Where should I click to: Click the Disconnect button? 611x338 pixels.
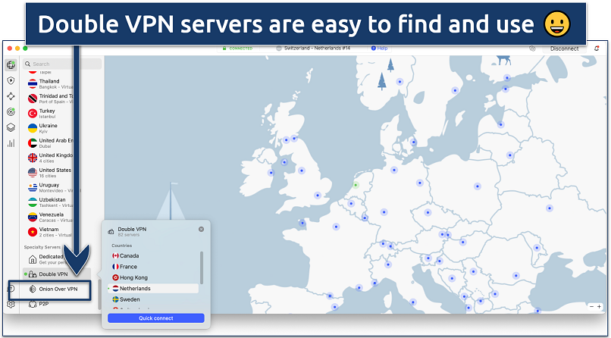click(x=564, y=49)
